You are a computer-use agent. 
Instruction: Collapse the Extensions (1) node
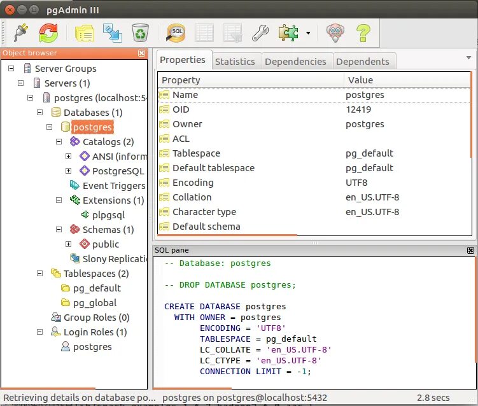click(x=59, y=200)
